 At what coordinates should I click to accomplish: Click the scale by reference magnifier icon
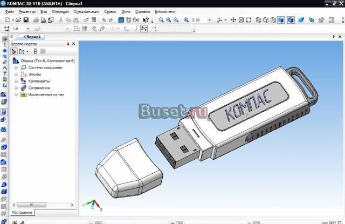186,20
